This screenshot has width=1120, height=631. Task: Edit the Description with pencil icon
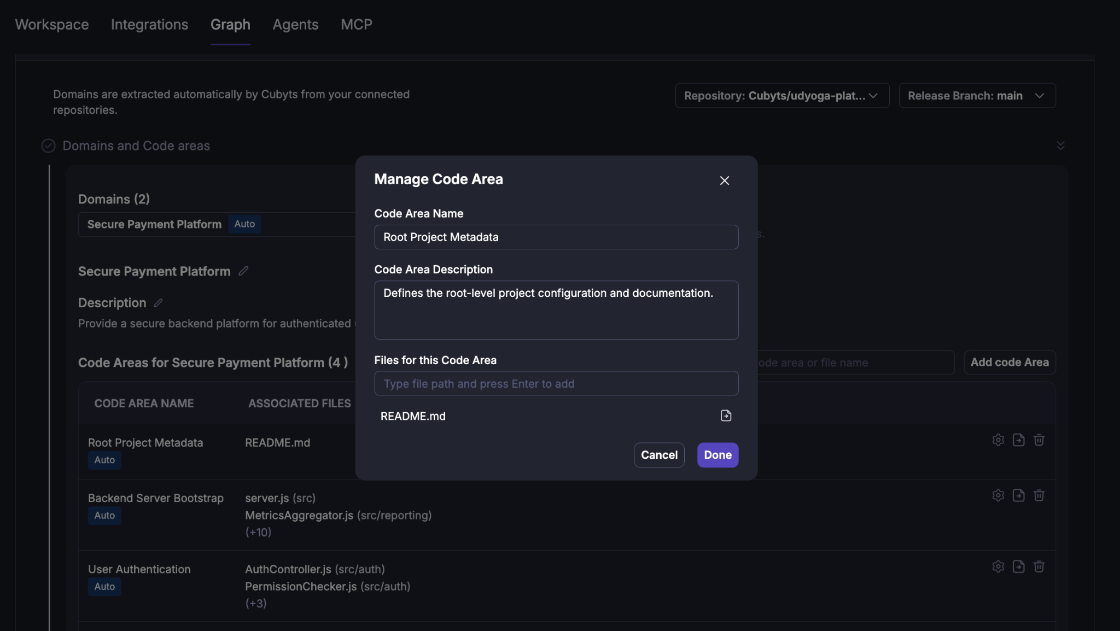coord(158,303)
